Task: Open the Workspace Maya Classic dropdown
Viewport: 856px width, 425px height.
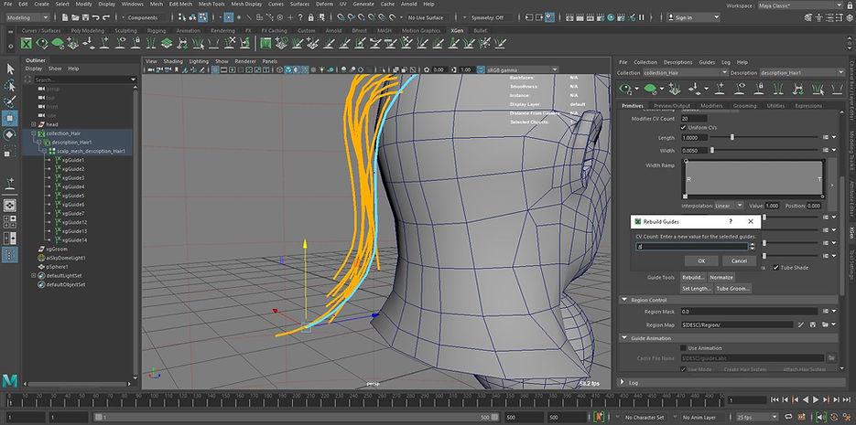Action: (x=800, y=5)
